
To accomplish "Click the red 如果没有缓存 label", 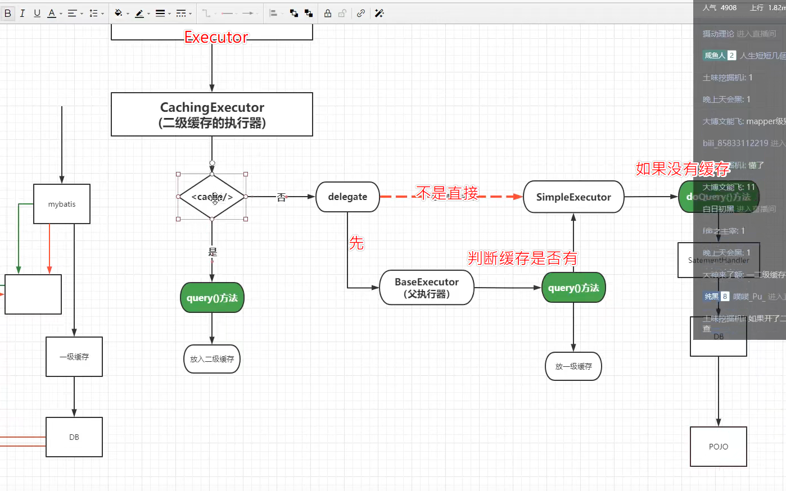I will (683, 169).
